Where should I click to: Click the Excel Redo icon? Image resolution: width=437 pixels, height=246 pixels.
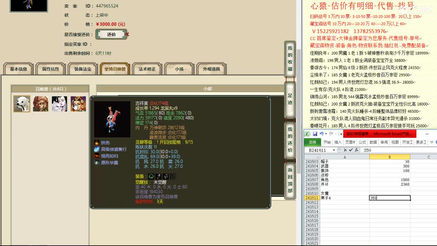[332, 134]
